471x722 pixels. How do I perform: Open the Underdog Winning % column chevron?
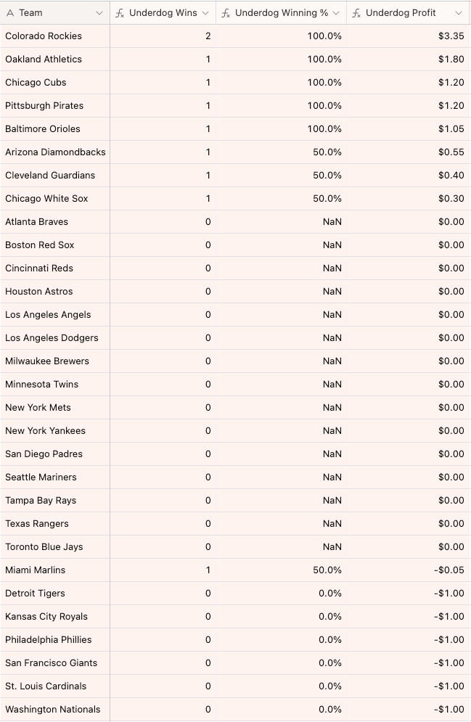point(337,13)
